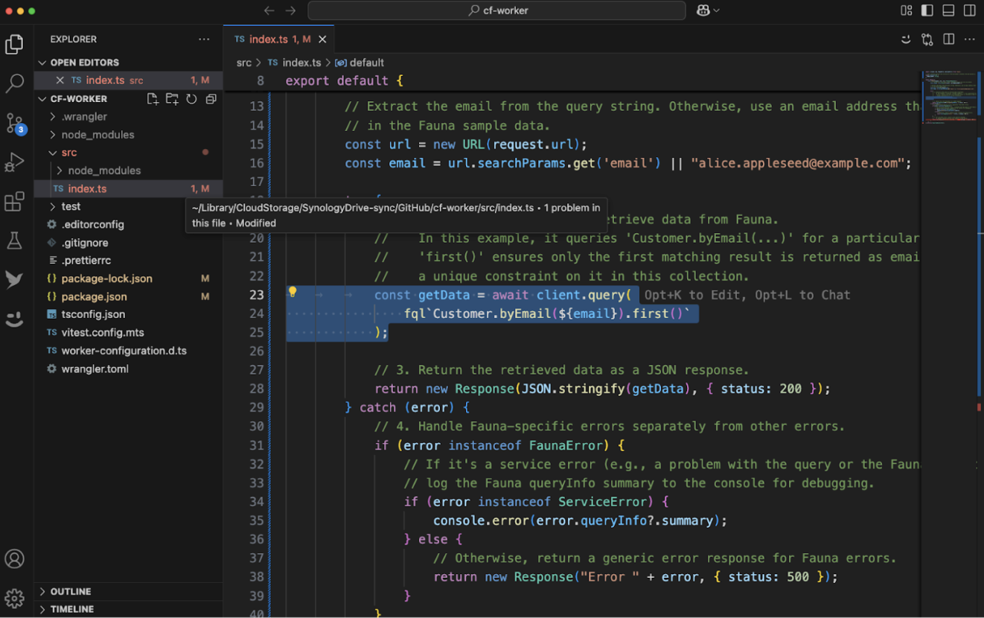984x618 pixels.
Task: Open the Copilot icon in title bar
Action: click(703, 10)
